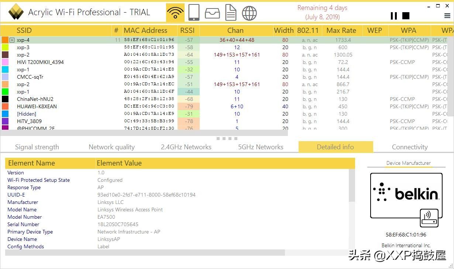The width and height of the screenshot is (454, 269).
Task: Switch to Signal strength tab
Action: 37,147
